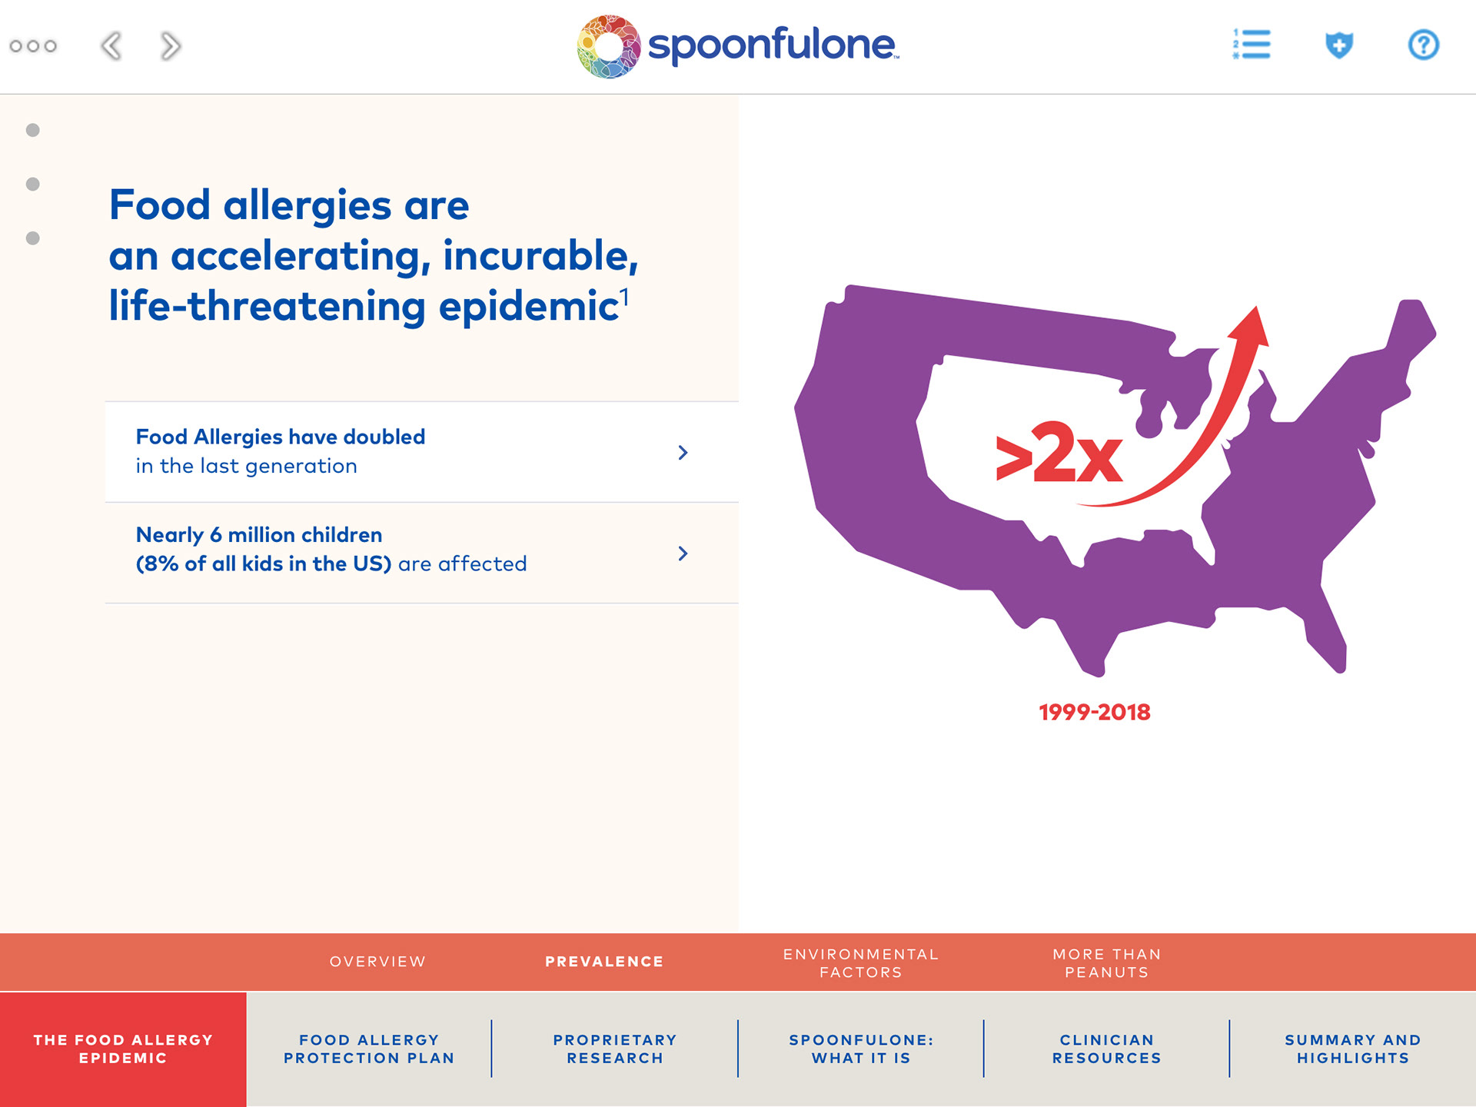
Task: Advance with the forward arrow icon
Action: click(x=171, y=46)
